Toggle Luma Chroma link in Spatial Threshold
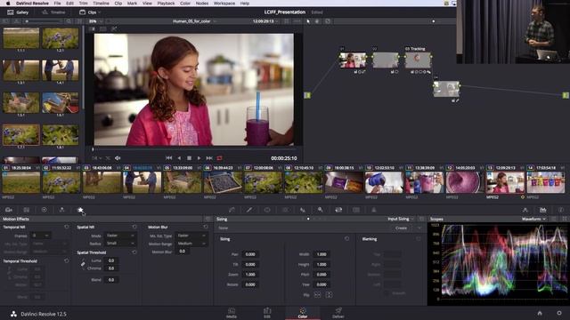 tap(83, 264)
